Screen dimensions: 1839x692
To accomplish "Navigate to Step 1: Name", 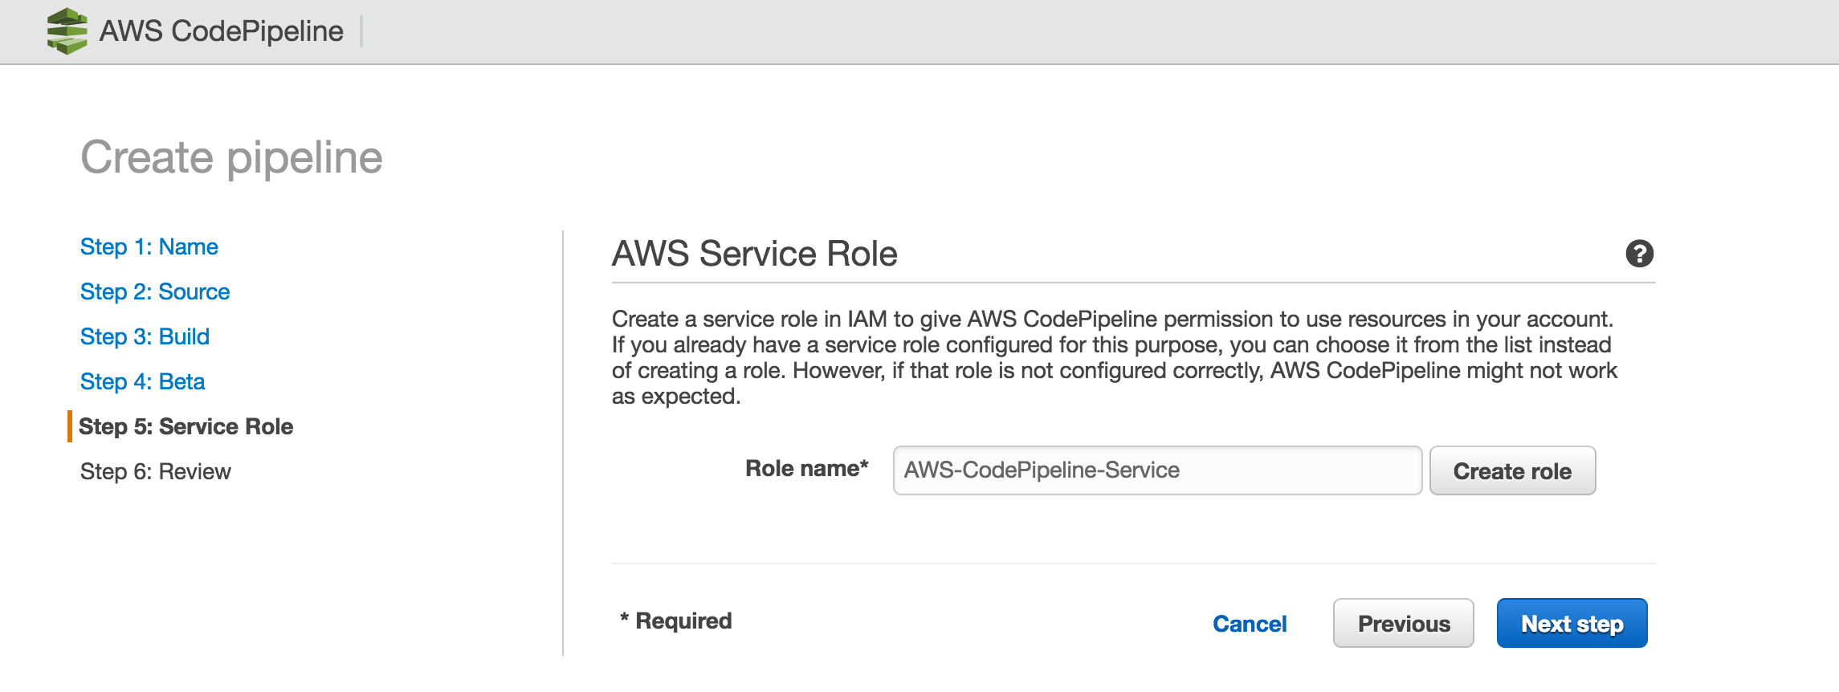I will [149, 247].
